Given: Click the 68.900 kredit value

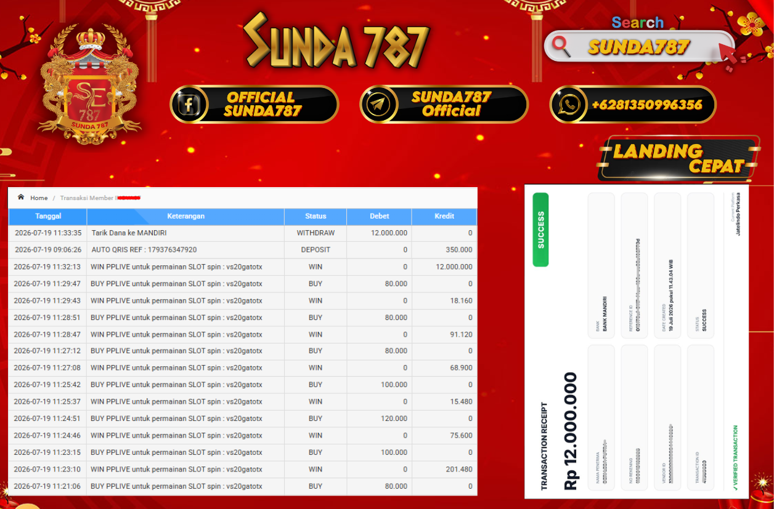Looking at the screenshot, I should 462,368.
